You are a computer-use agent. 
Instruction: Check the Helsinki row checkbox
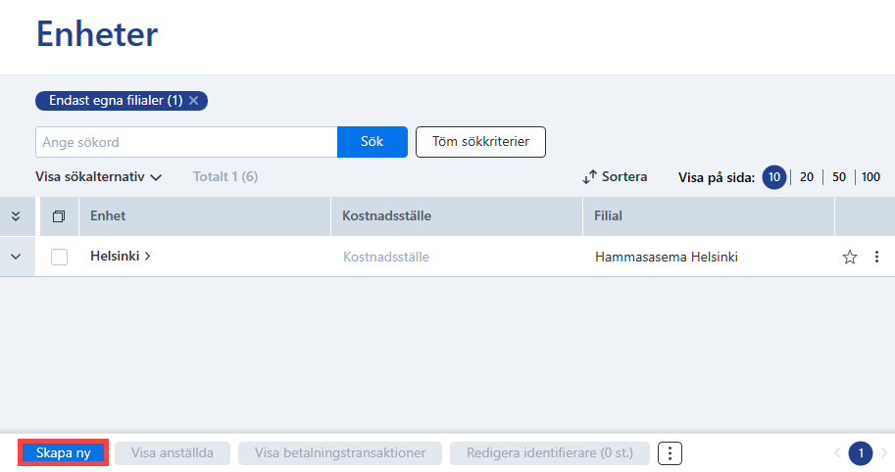(60, 257)
